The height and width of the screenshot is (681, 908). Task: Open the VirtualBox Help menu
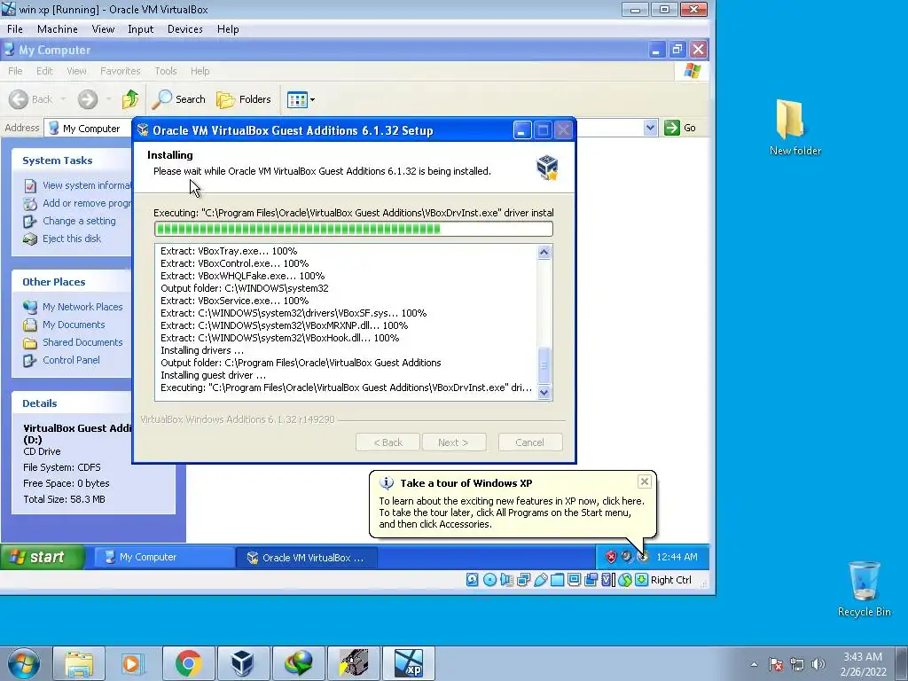click(x=228, y=29)
